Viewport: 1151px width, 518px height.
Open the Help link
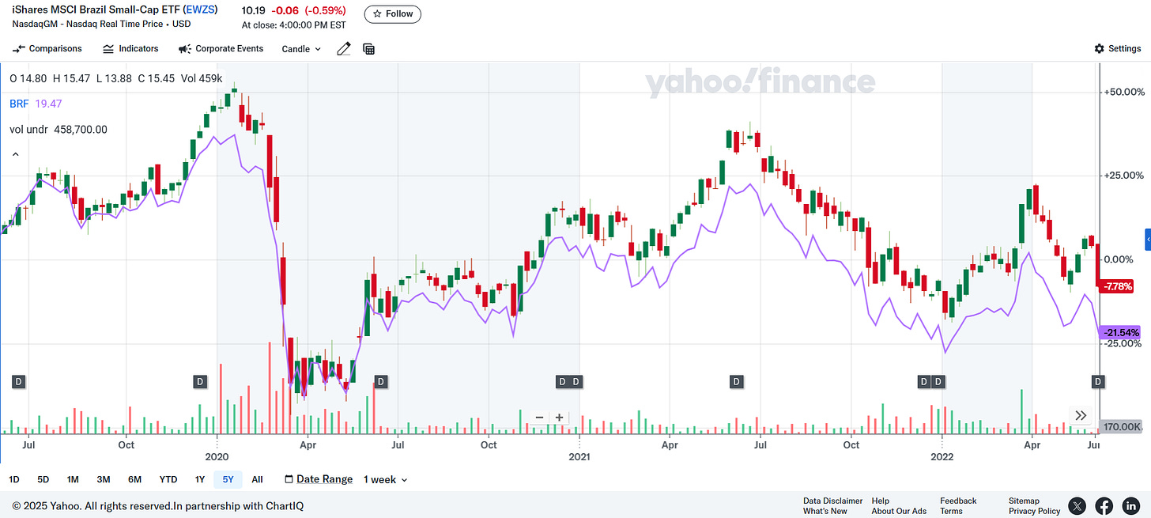pyautogui.click(x=881, y=501)
